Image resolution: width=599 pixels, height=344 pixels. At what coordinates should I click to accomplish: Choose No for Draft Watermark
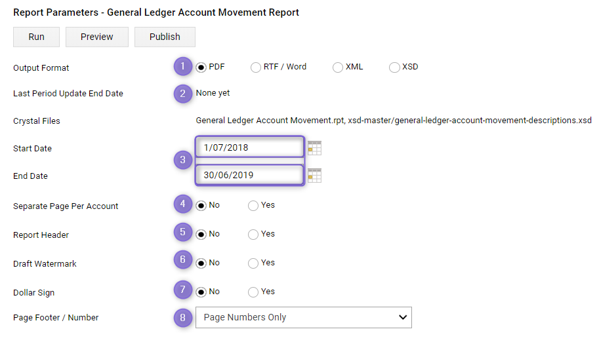pos(201,263)
